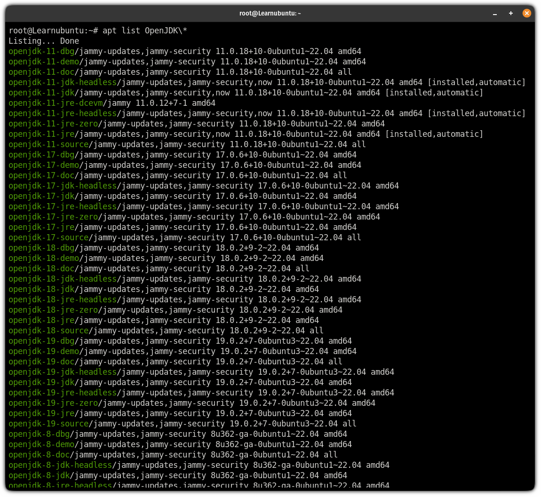This screenshot has height=497, width=541.
Task: Select package name openjdk-19-demo
Action: (44, 351)
